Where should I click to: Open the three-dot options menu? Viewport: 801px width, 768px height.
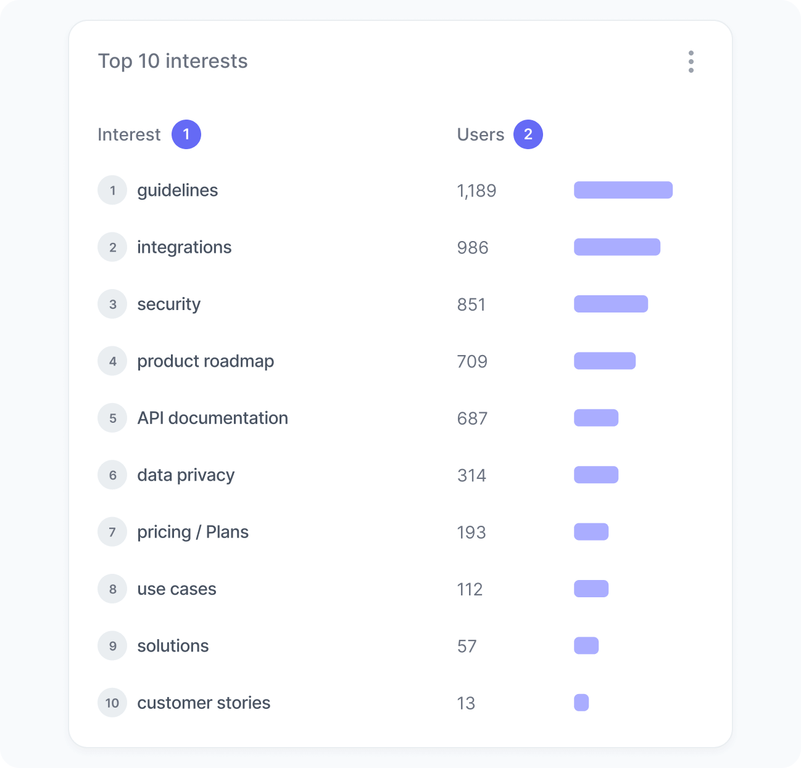click(691, 62)
